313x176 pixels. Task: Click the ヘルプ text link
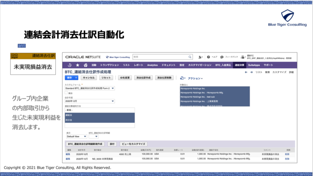pos(214,57)
